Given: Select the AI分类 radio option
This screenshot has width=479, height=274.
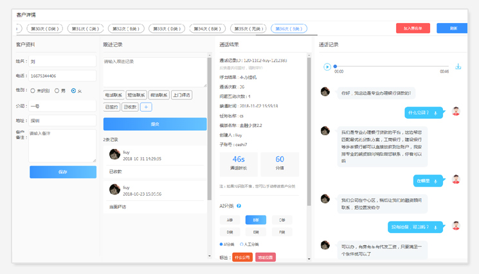Looking at the screenshot, I should coord(221,244).
